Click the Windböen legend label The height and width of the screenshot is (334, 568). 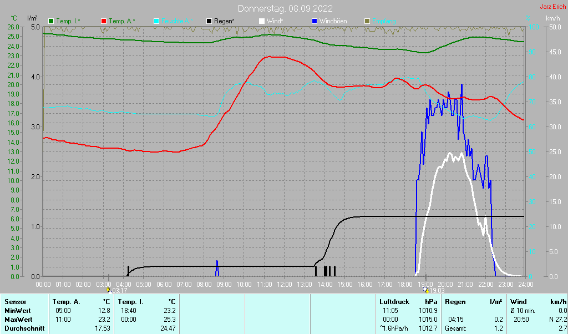[x=333, y=21]
